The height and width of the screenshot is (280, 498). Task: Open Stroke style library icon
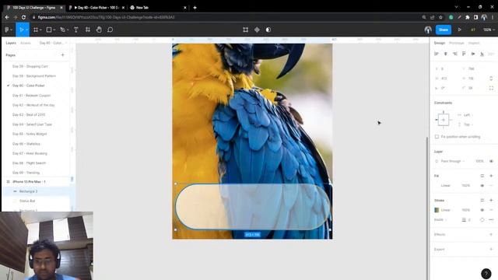[482, 201]
